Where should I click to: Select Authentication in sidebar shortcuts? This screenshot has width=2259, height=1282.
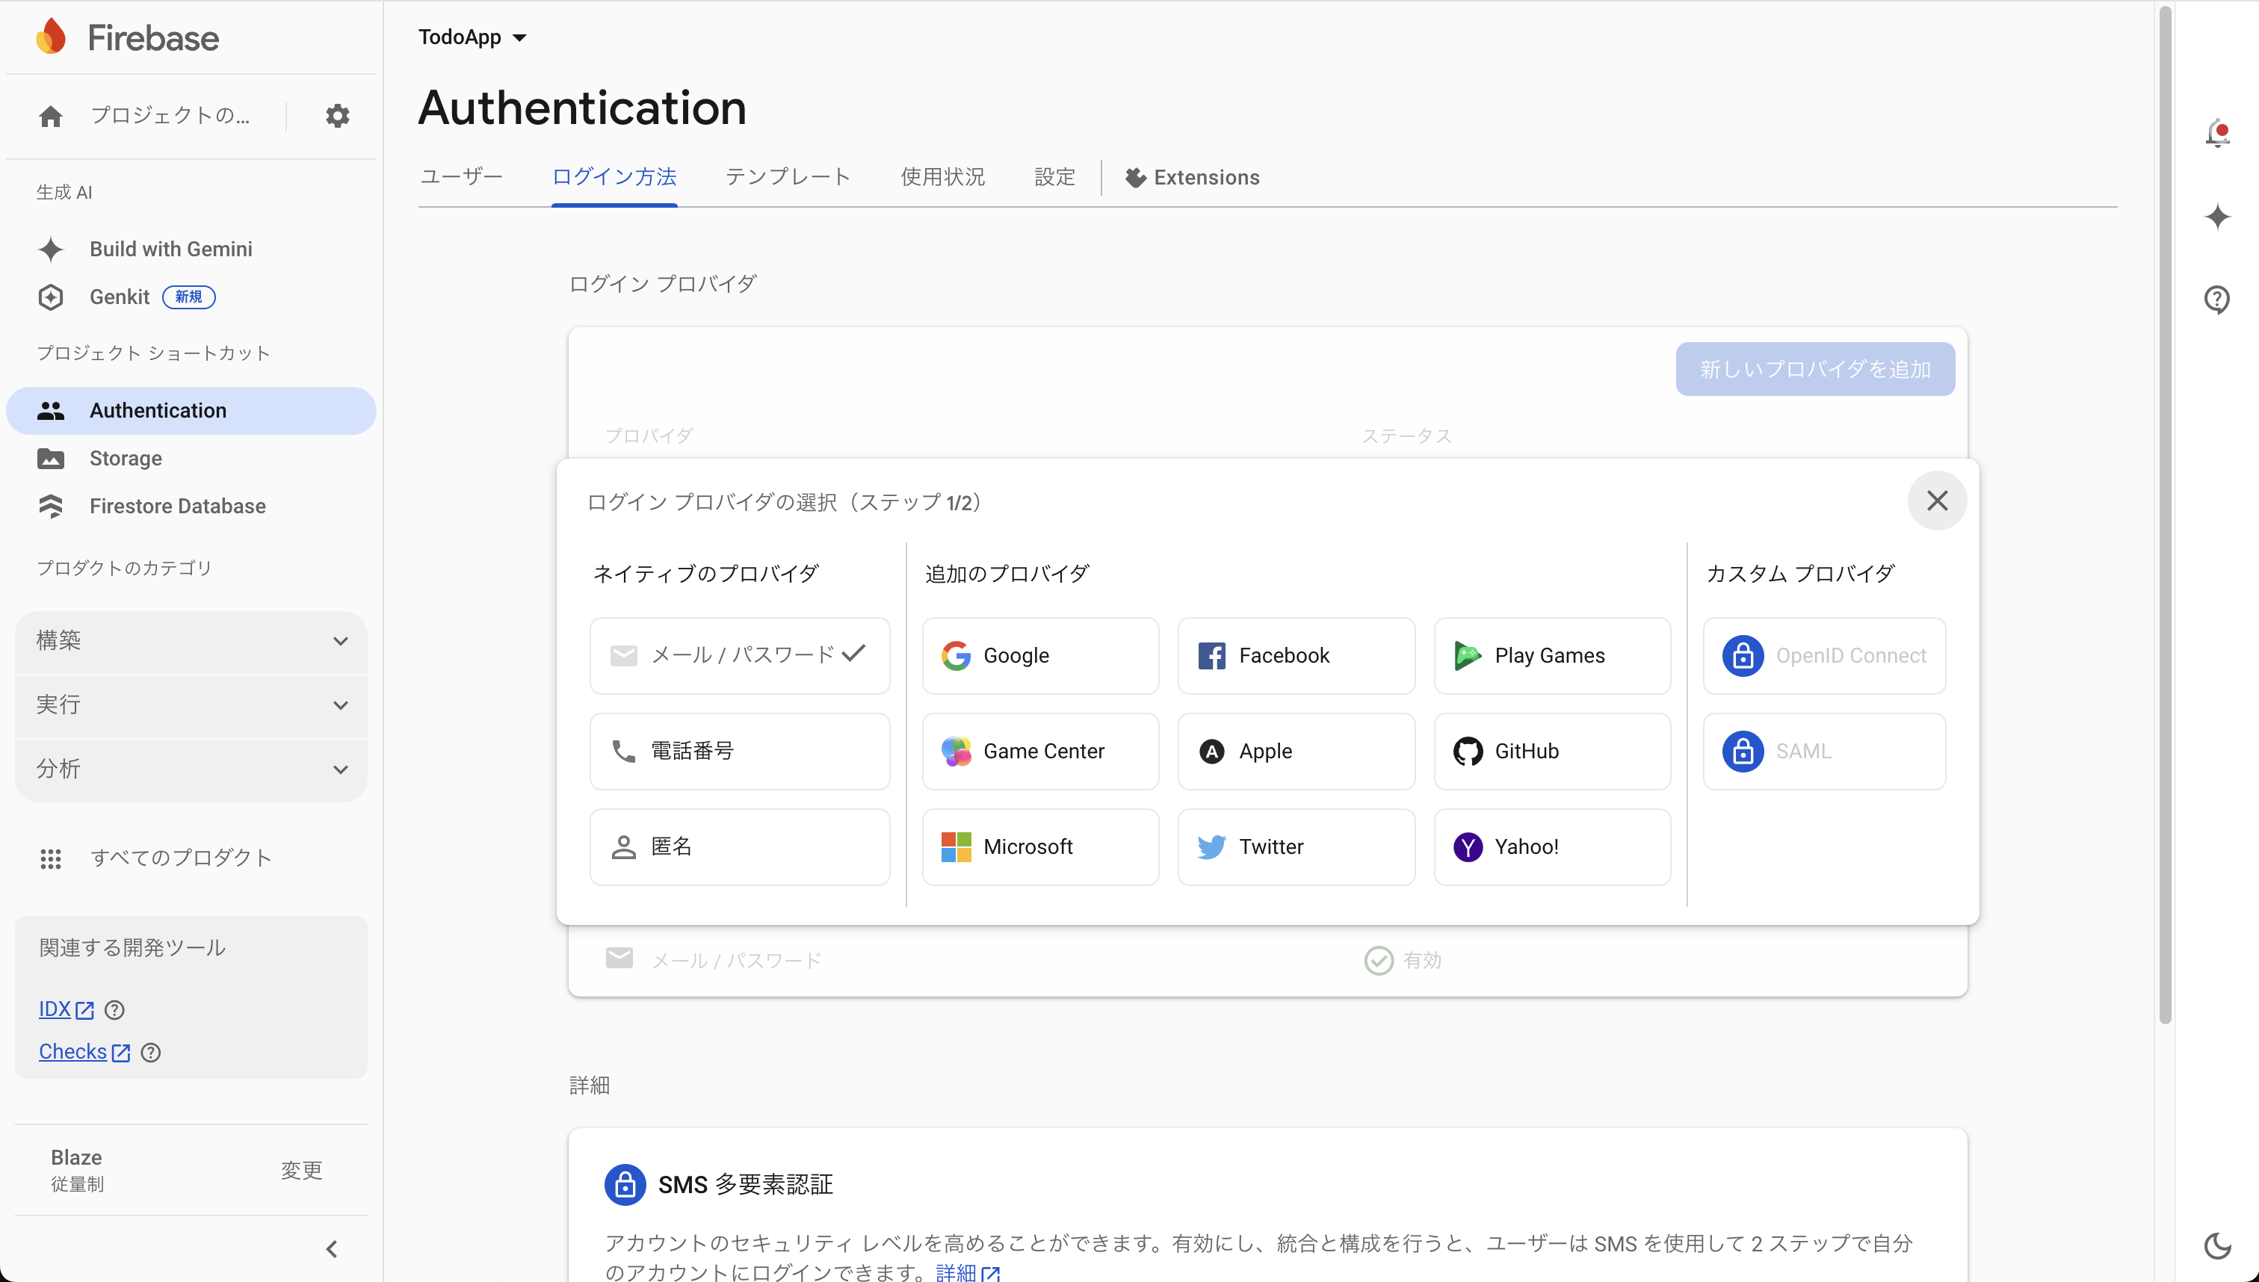(x=191, y=410)
